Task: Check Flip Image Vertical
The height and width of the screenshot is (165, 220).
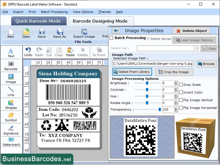Action: tap(181, 100)
